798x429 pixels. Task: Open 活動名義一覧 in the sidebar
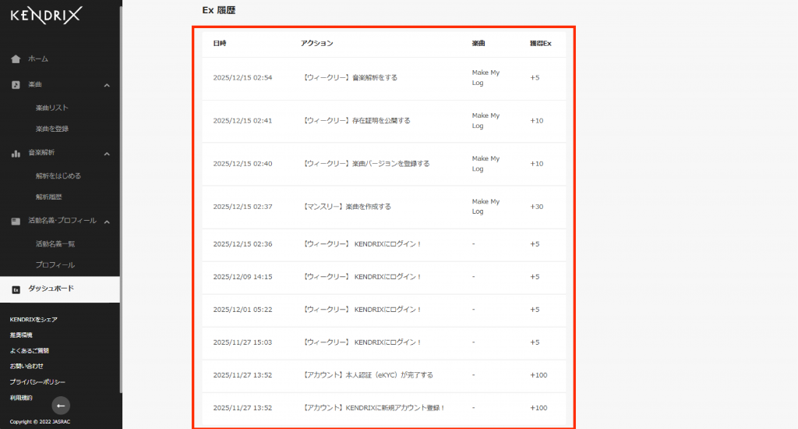coord(55,244)
